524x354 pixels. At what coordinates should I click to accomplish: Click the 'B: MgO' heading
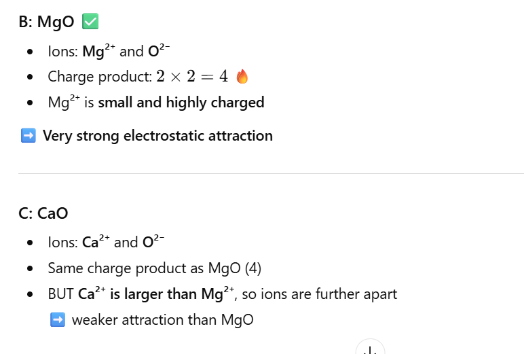46,22
